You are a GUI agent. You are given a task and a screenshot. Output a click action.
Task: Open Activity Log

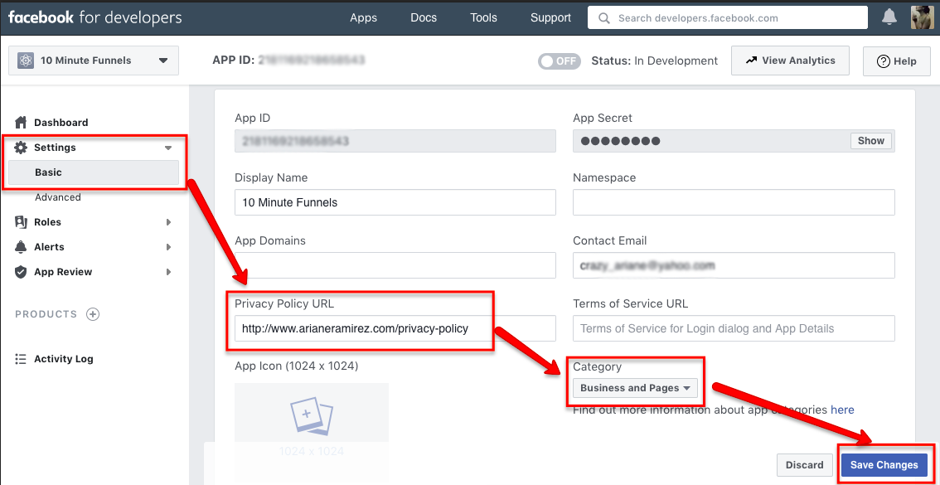point(64,359)
